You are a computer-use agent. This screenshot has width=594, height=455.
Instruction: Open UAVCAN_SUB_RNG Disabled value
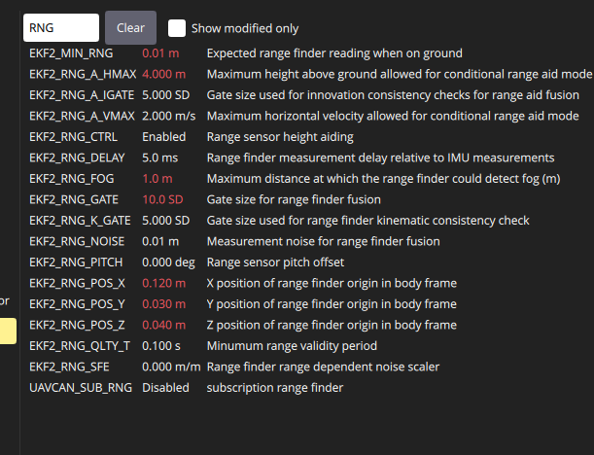coord(164,388)
